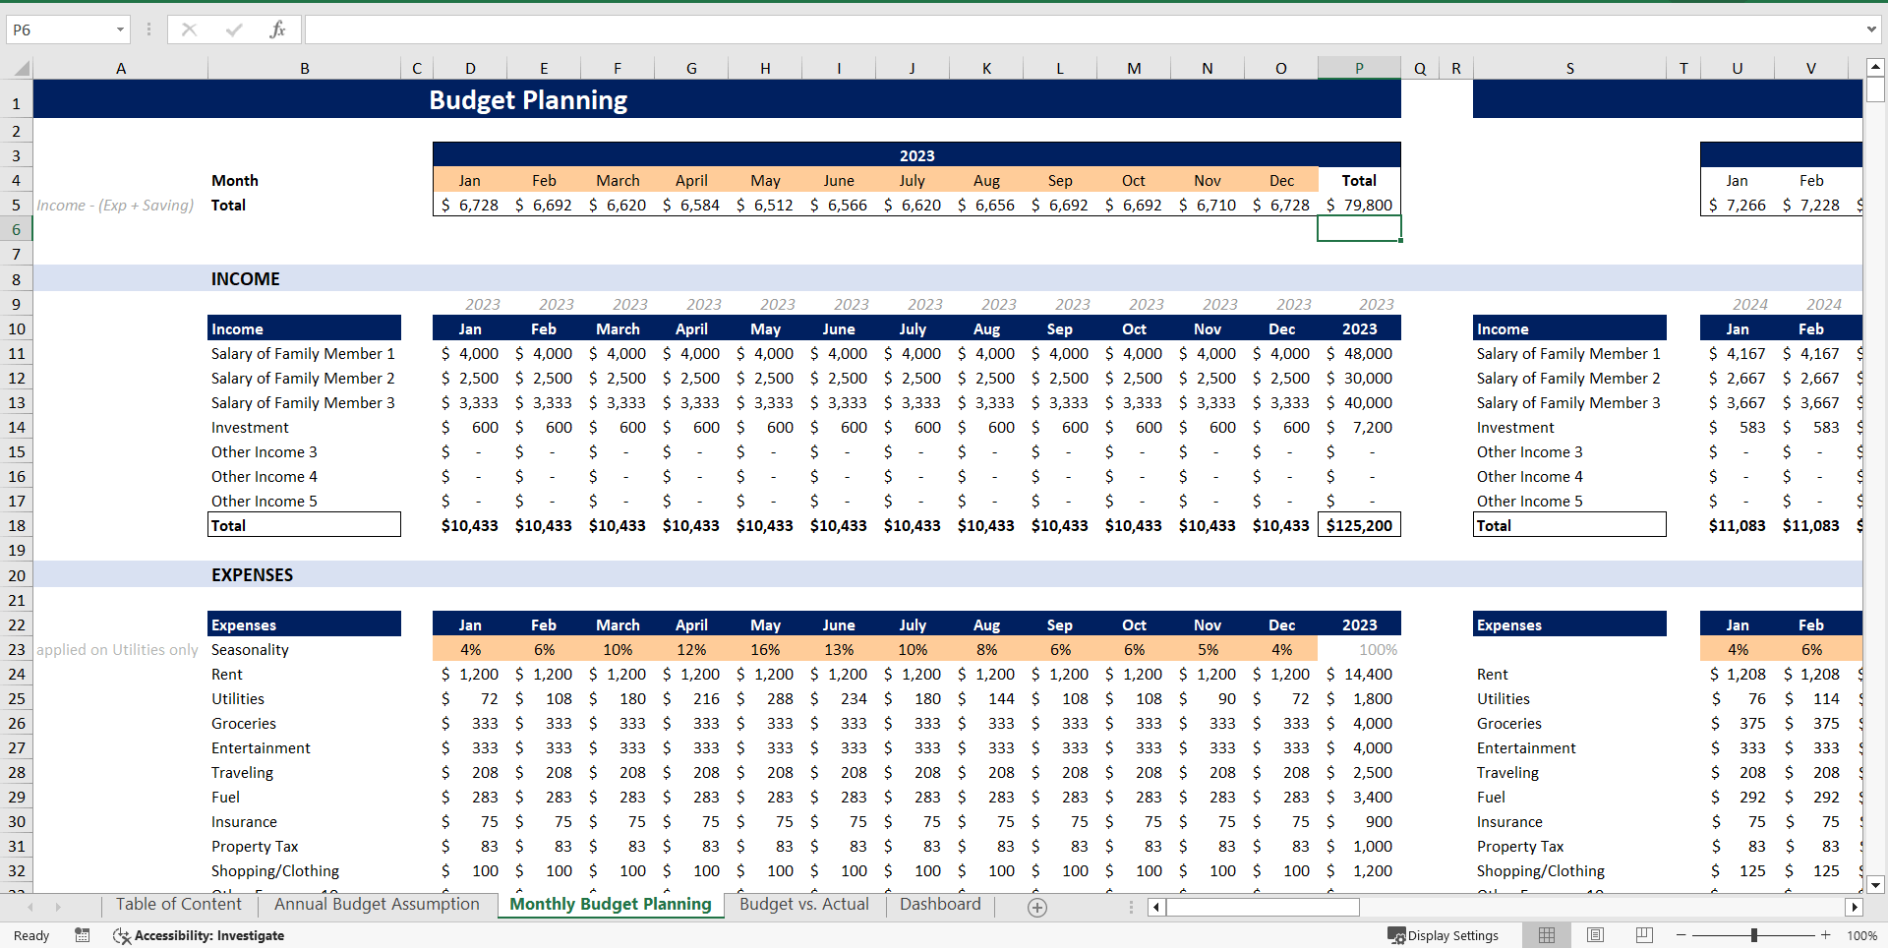Click the tab scroll split handle dots

tap(1131, 907)
